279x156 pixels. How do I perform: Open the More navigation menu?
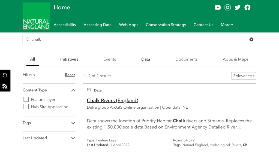click(227, 25)
